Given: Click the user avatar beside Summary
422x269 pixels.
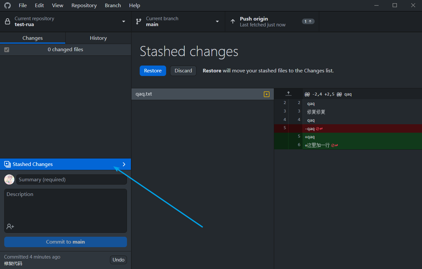Looking at the screenshot, I should (9, 180).
